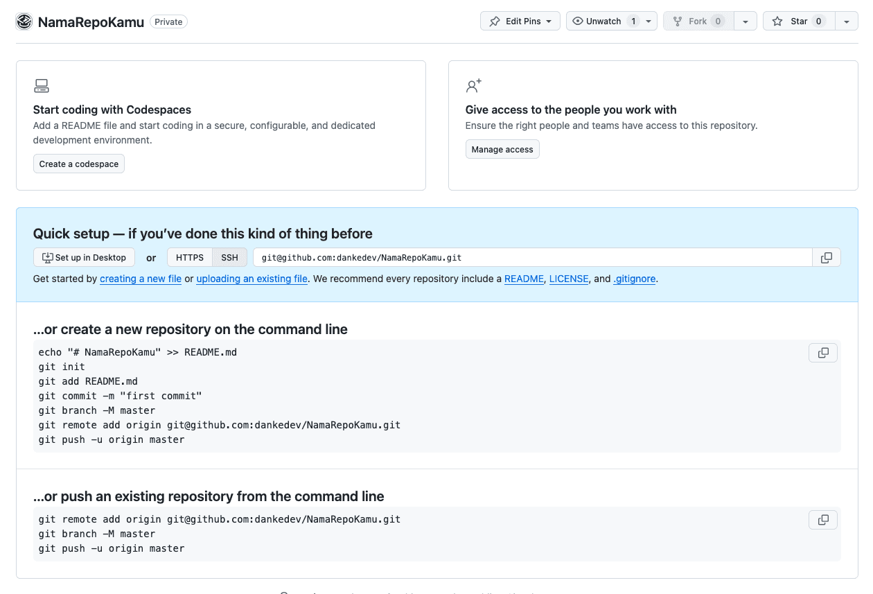Select the SSH protocol option

(229, 258)
